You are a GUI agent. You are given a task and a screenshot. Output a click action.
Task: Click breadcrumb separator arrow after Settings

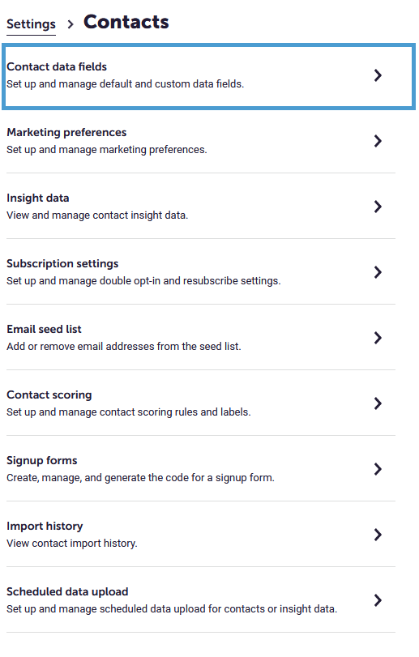71,24
